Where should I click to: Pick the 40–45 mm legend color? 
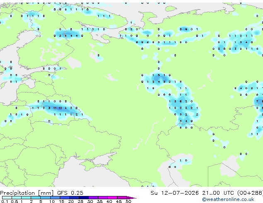coord(112,198)
